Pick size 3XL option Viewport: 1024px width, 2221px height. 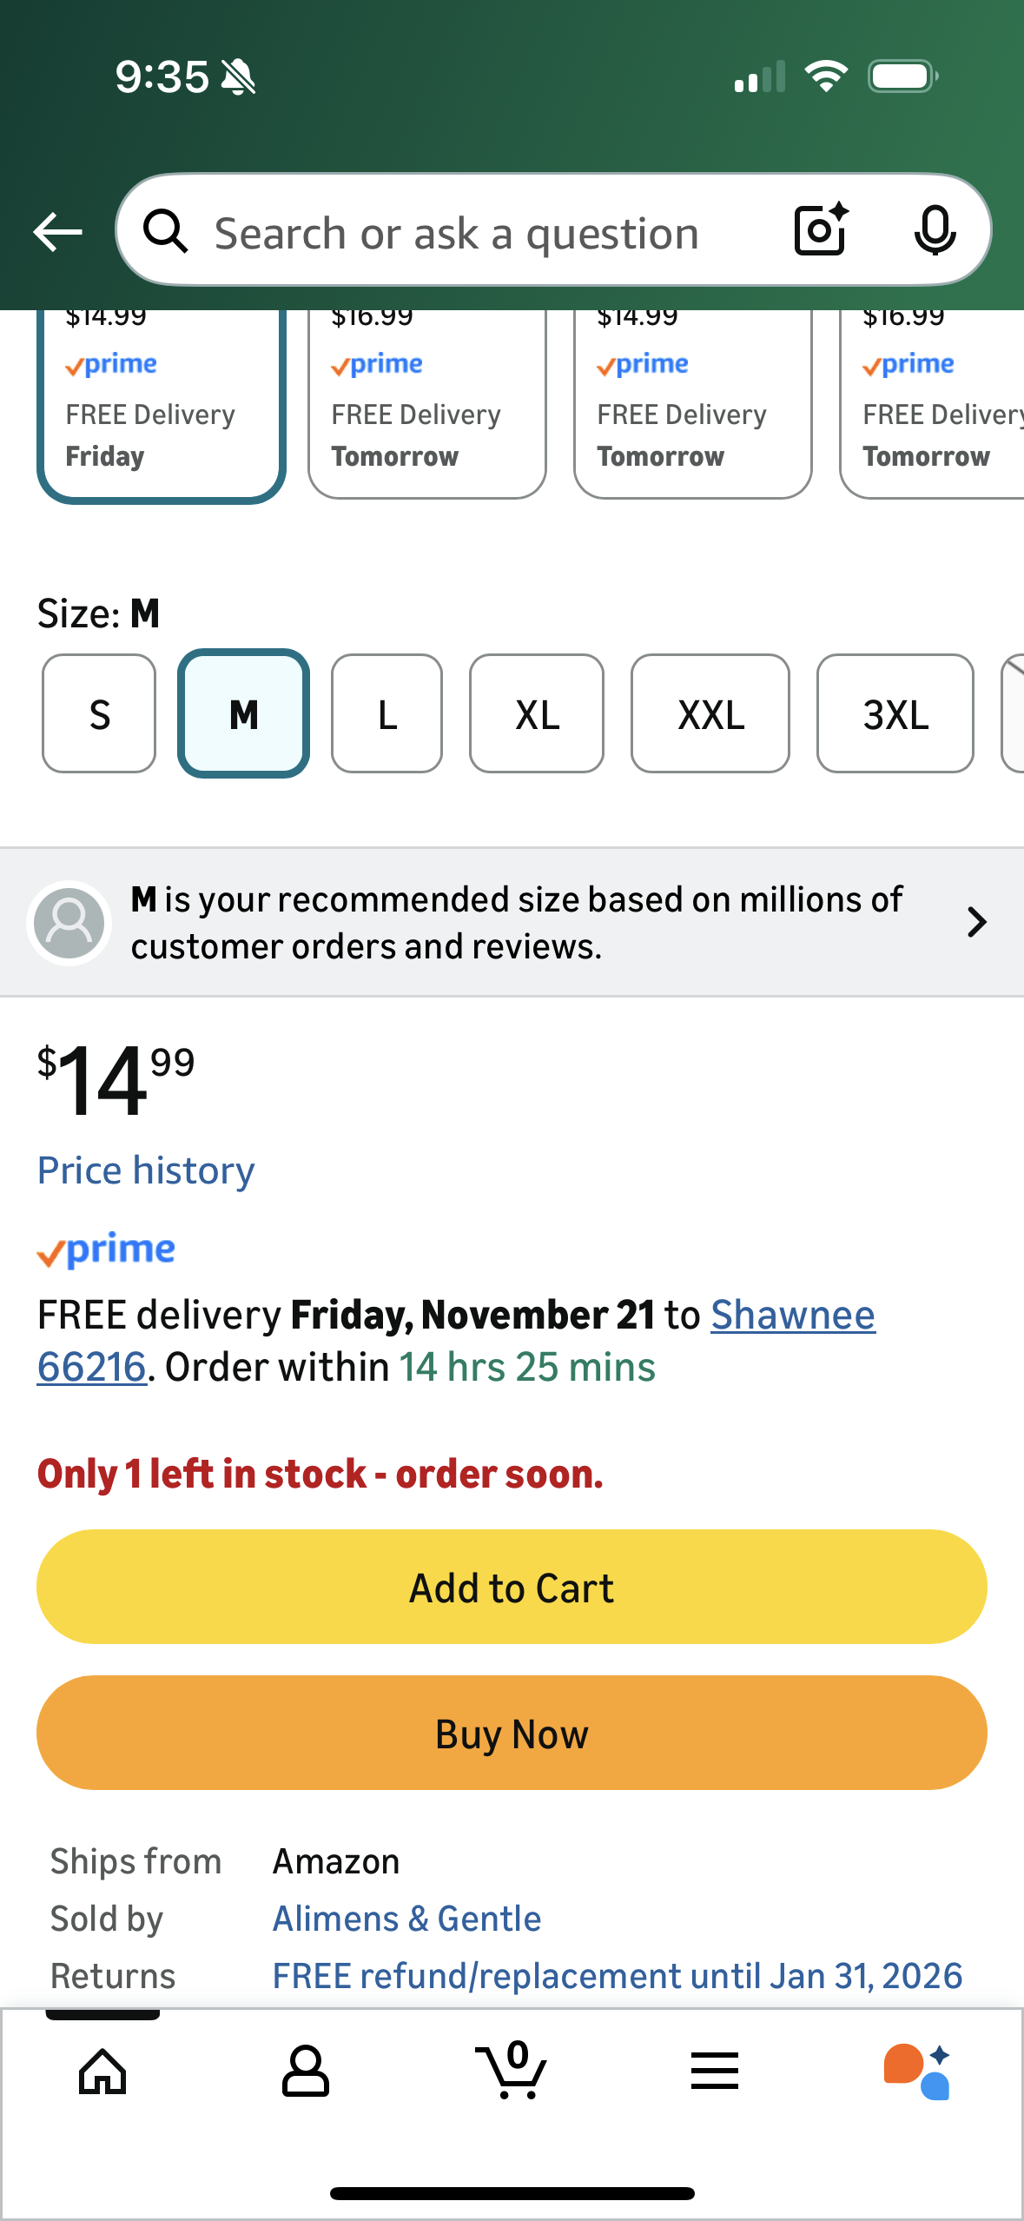(895, 714)
